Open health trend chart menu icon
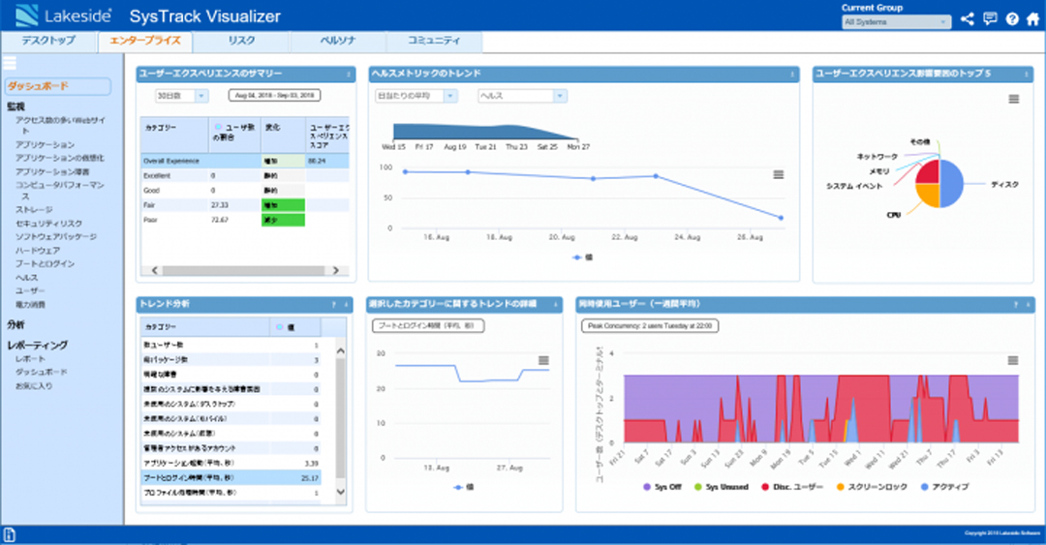1046x545 pixels. click(778, 174)
